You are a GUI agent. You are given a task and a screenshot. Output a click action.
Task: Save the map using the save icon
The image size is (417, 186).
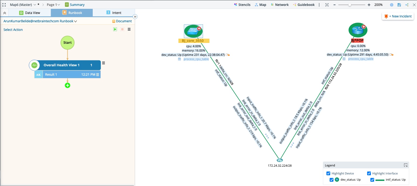399,5
